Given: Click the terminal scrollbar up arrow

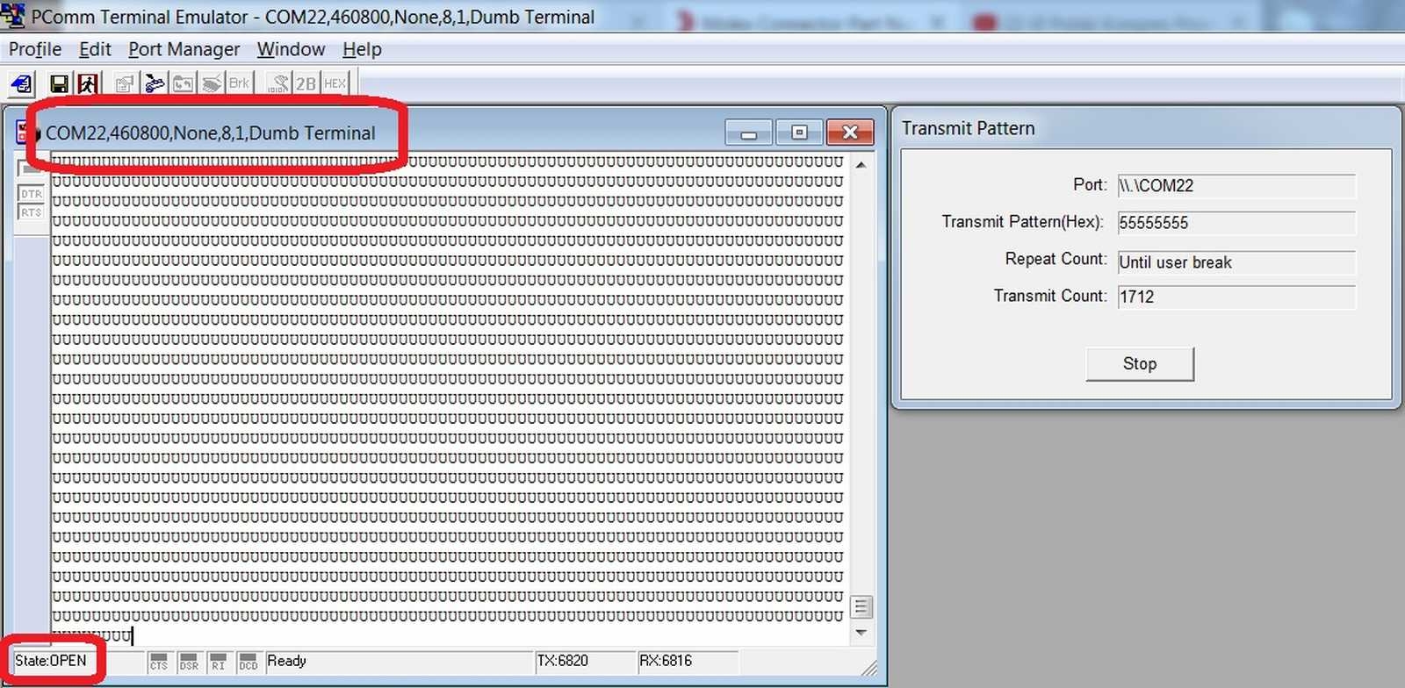Looking at the screenshot, I should pos(861,165).
